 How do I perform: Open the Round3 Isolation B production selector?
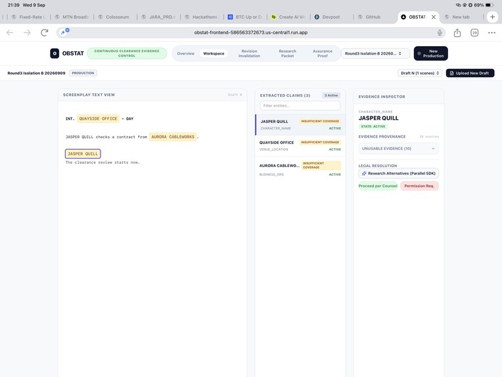coord(375,53)
